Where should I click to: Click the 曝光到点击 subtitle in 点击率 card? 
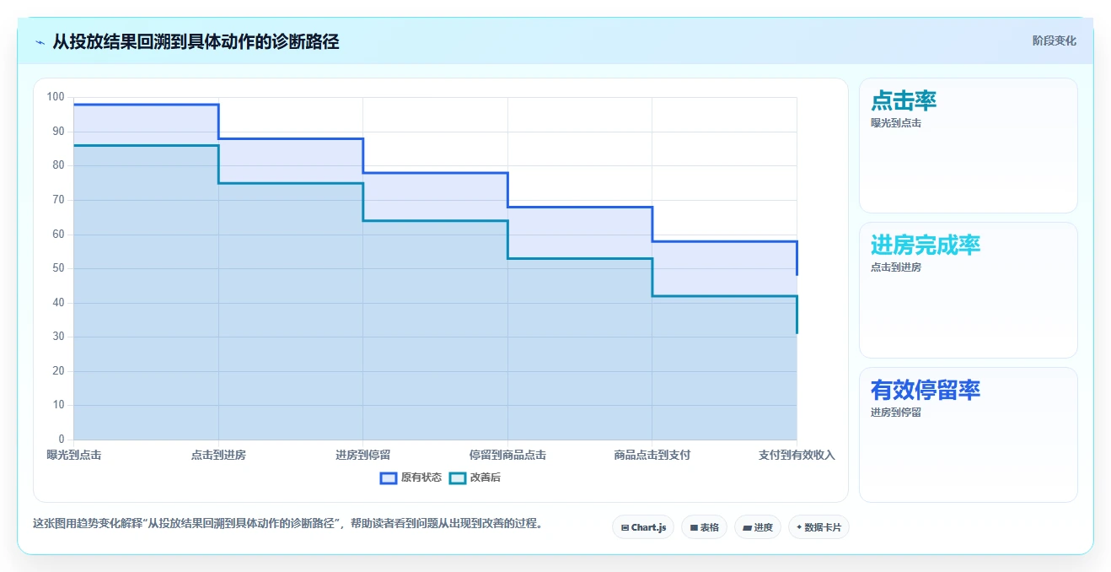pyautogui.click(x=896, y=122)
